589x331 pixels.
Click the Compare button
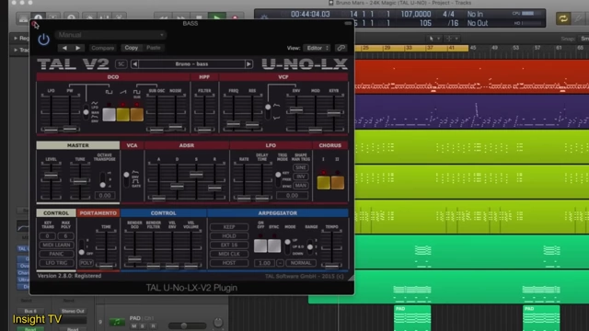(x=102, y=48)
